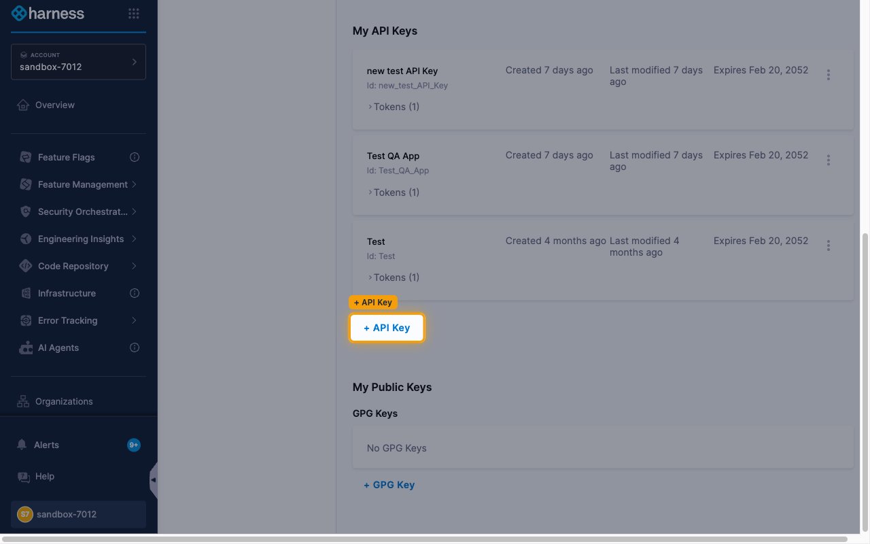Click the Test QA App key name
This screenshot has height=544, width=870.
[393, 156]
